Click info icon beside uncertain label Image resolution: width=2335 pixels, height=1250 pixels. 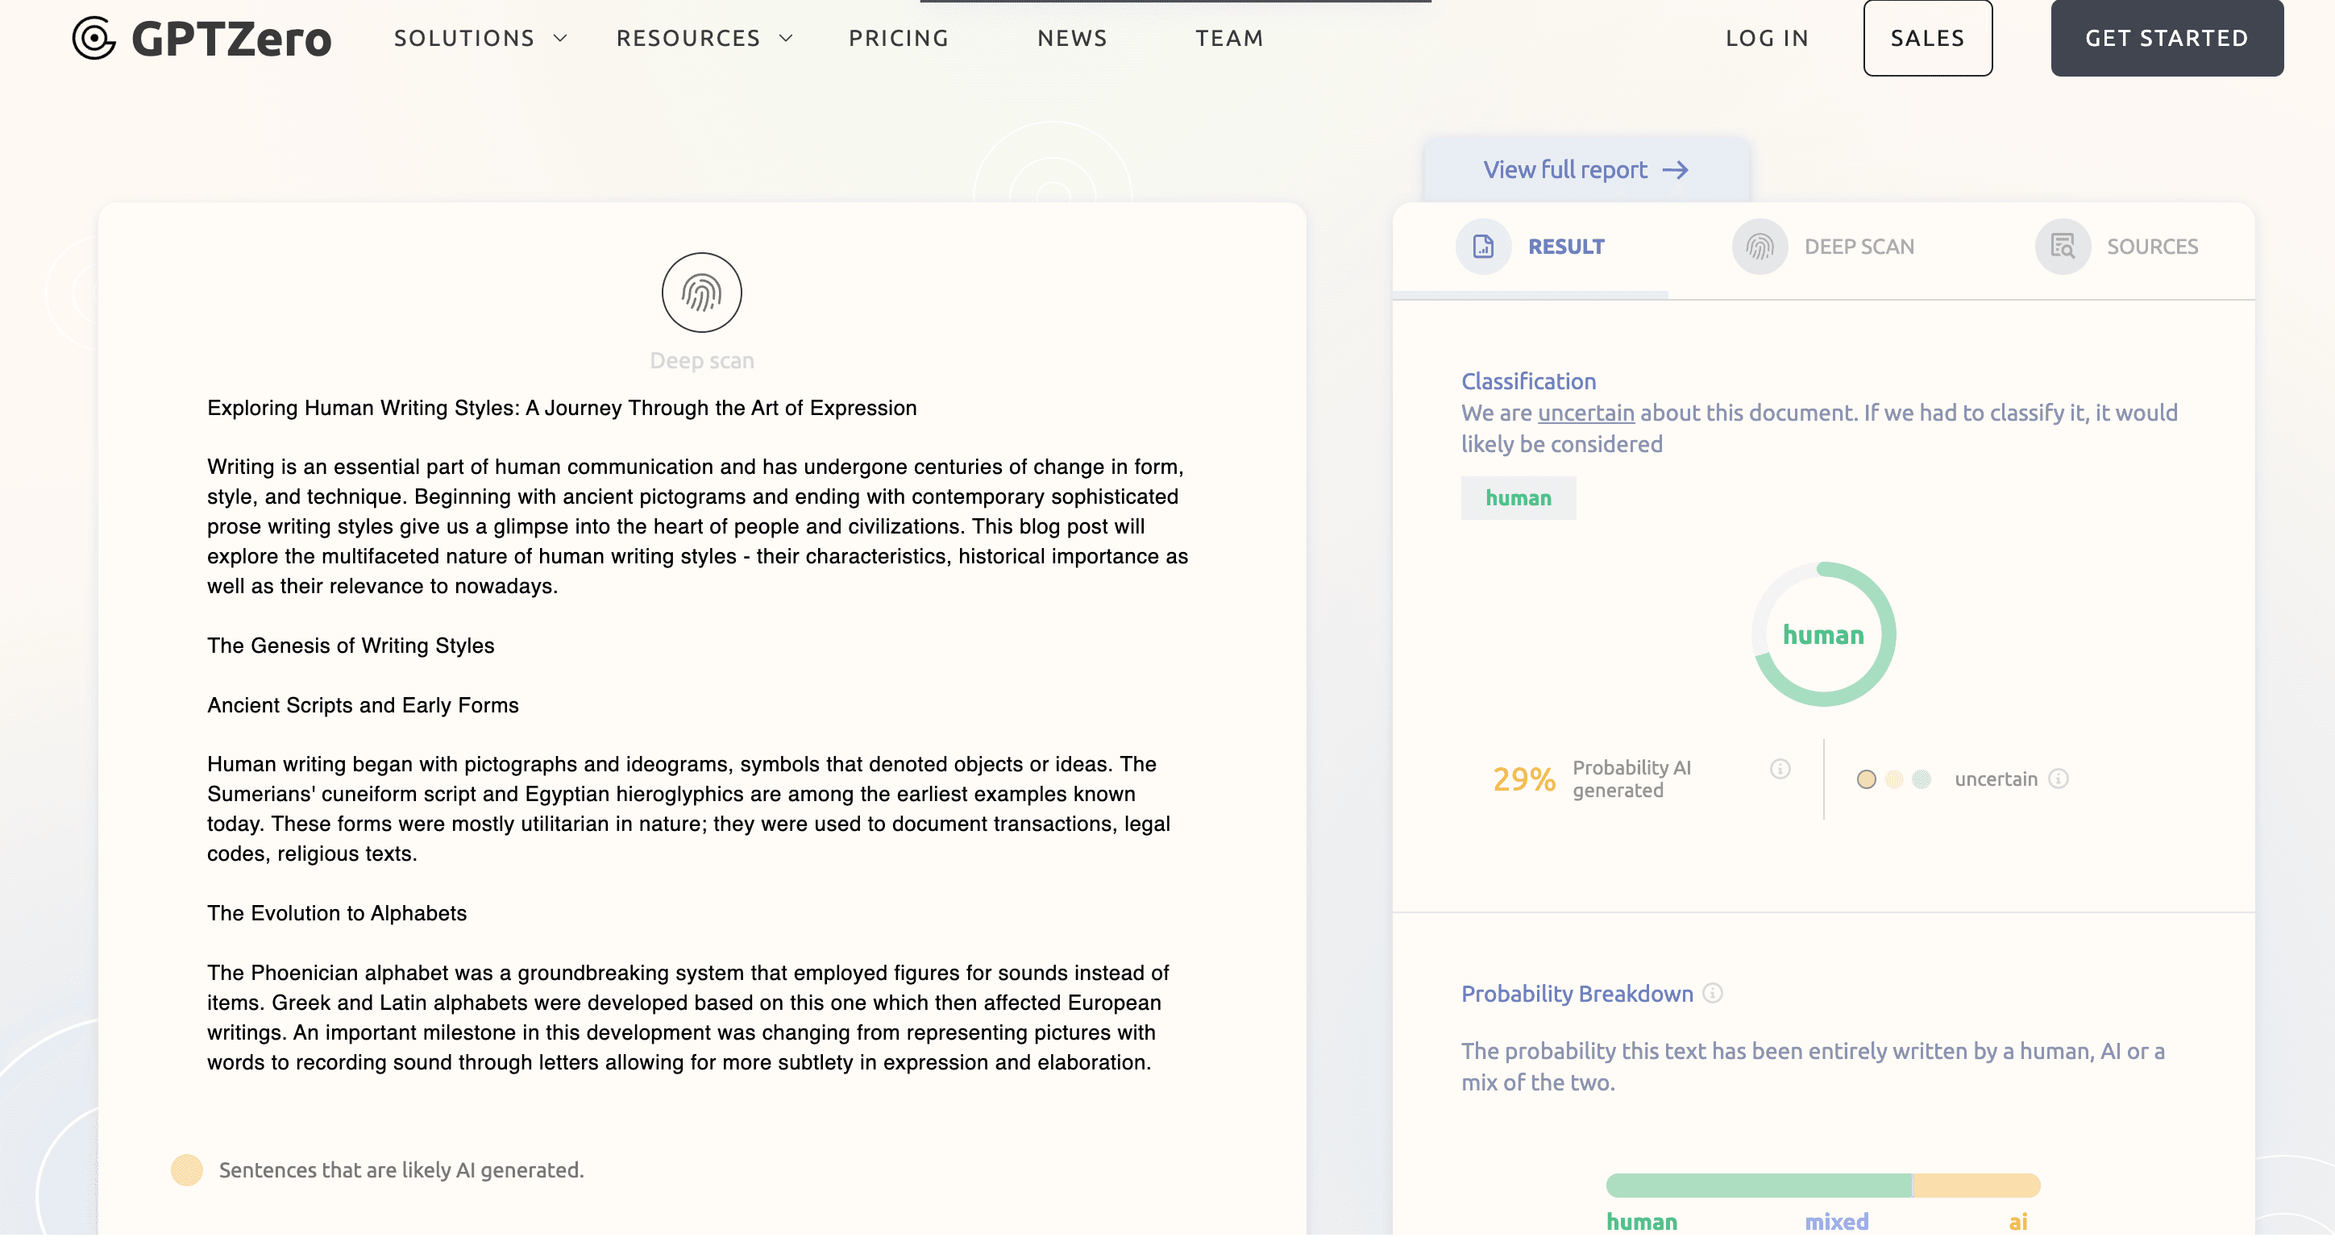pyautogui.click(x=2059, y=779)
